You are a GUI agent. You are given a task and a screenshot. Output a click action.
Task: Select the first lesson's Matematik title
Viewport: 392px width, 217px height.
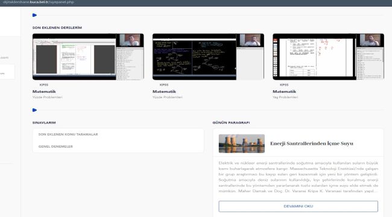44,92
